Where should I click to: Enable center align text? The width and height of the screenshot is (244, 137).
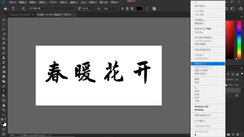coord(127,8)
